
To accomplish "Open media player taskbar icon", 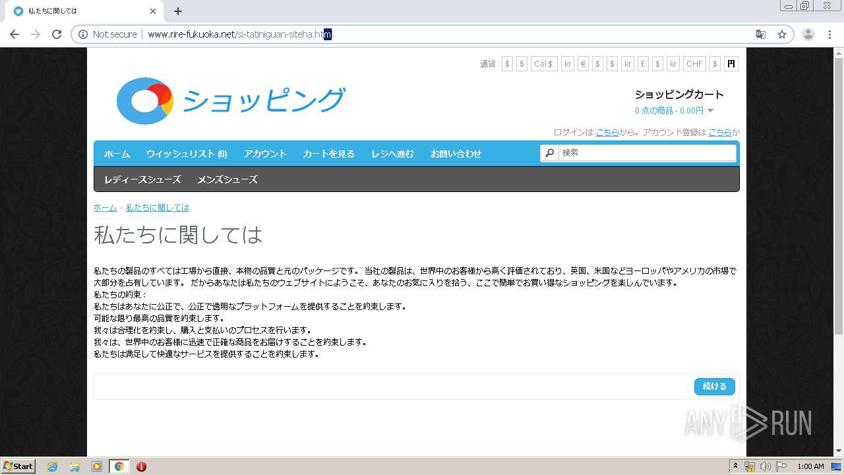I will tap(97, 466).
